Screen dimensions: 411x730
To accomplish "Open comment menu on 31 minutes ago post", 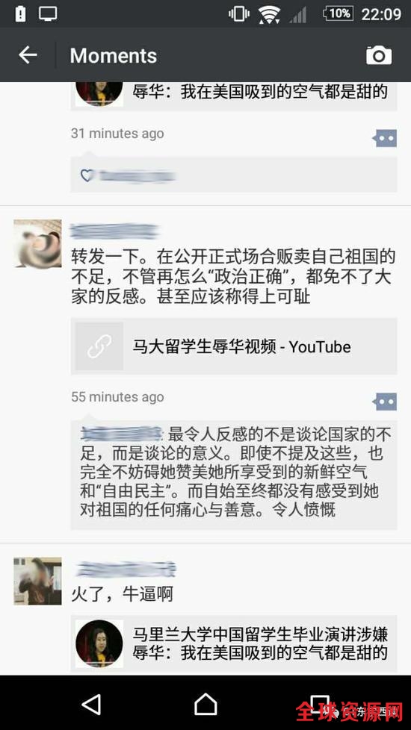I will click(x=385, y=138).
